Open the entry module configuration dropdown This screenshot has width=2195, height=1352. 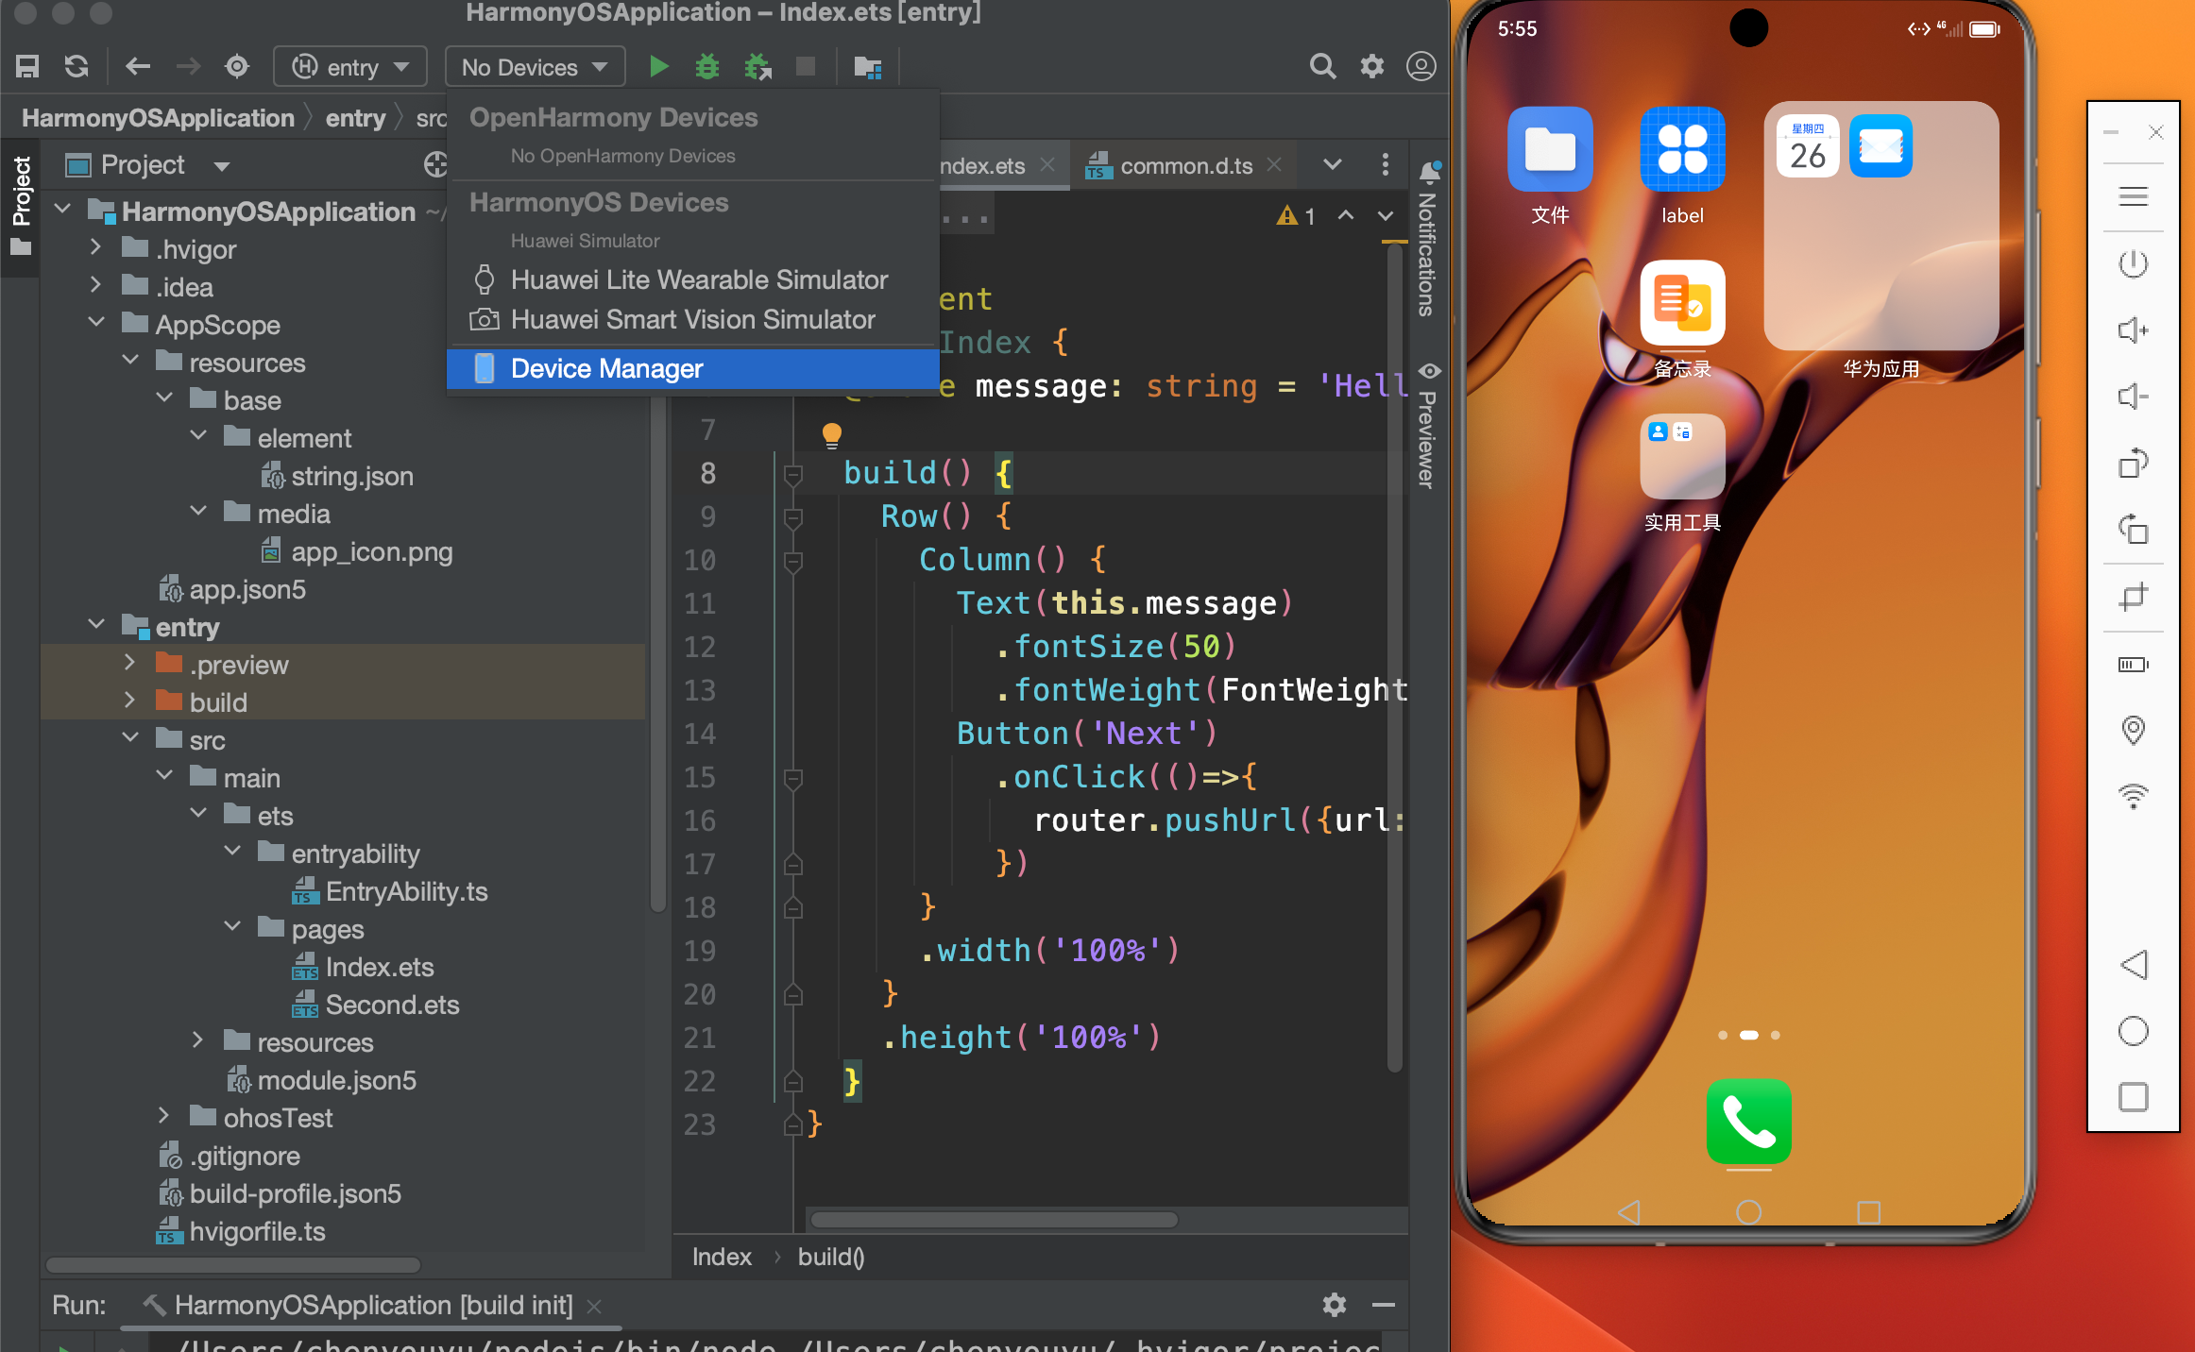click(x=350, y=67)
